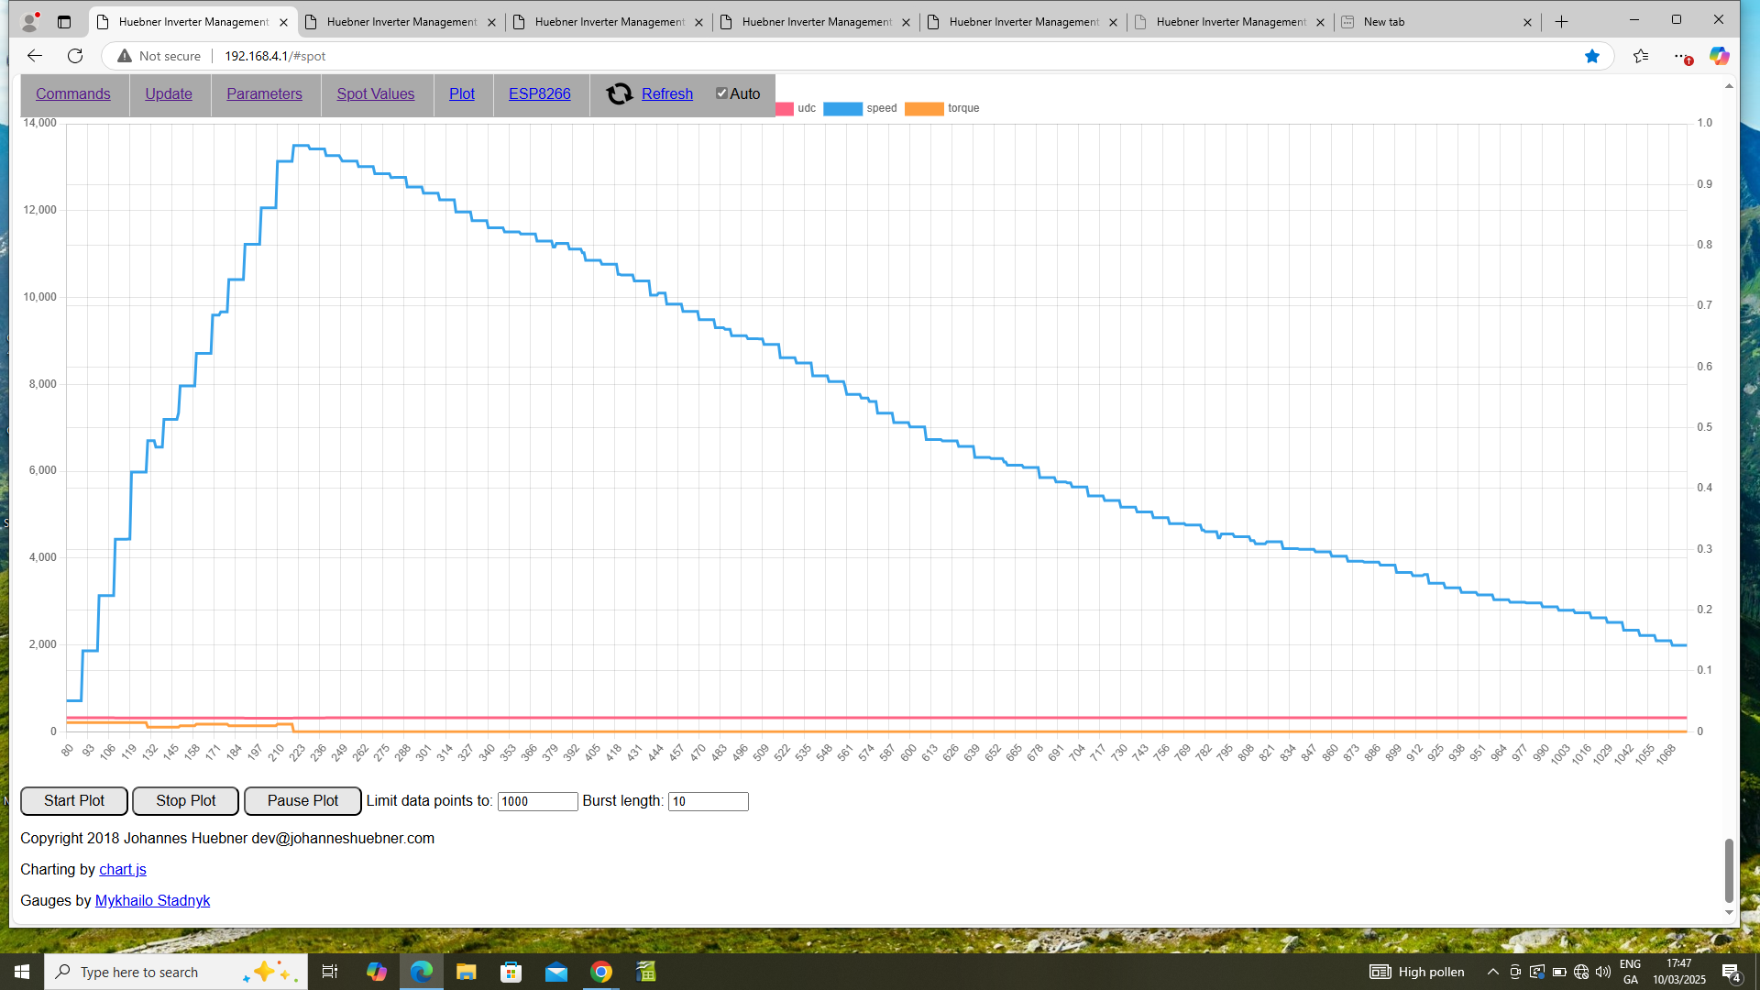This screenshot has height=990, width=1760.
Task: Expand the system tray hidden icons chevron
Action: tap(1492, 972)
